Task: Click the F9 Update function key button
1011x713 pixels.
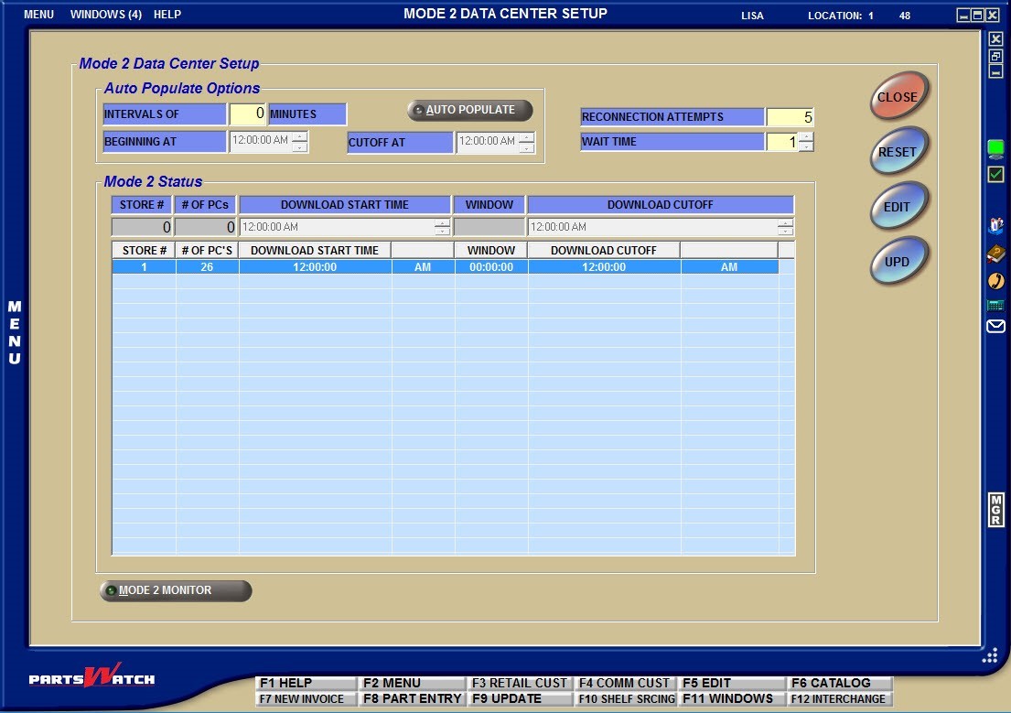Action: click(520, 698)
